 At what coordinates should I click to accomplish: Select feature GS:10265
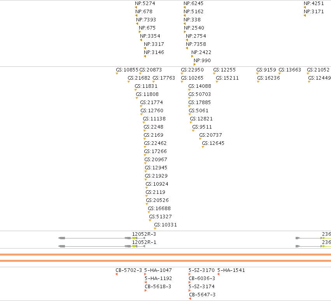192,78
